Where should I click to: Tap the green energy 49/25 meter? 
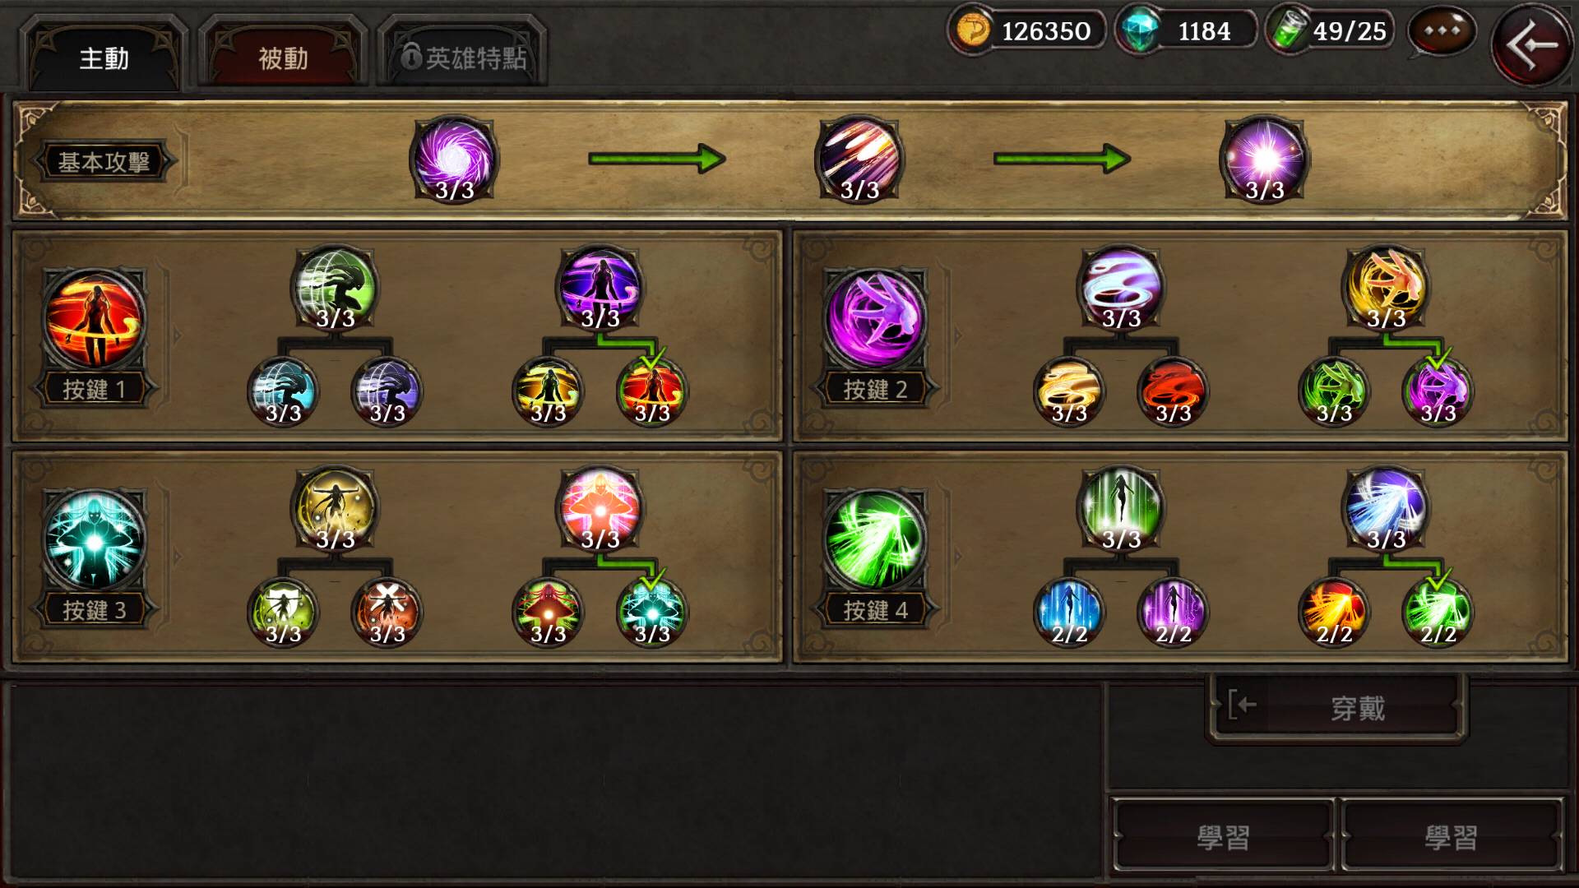pyautogui.click(x=1330, y=31)
